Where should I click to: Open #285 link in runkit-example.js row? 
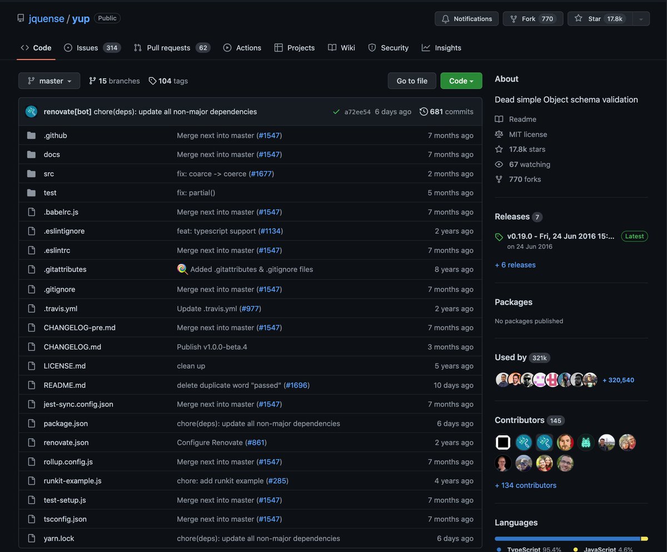(277, 481)
